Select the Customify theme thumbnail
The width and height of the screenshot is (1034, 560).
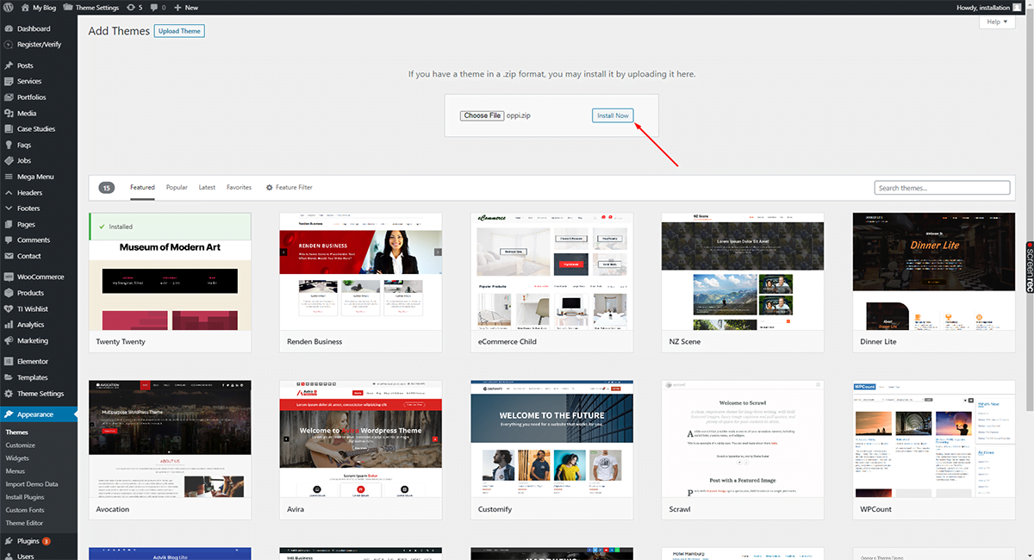pos(551,439)
